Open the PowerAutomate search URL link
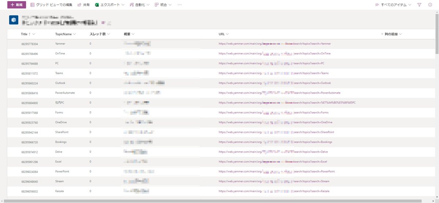439x203 pixels. [x=279, y=93]
